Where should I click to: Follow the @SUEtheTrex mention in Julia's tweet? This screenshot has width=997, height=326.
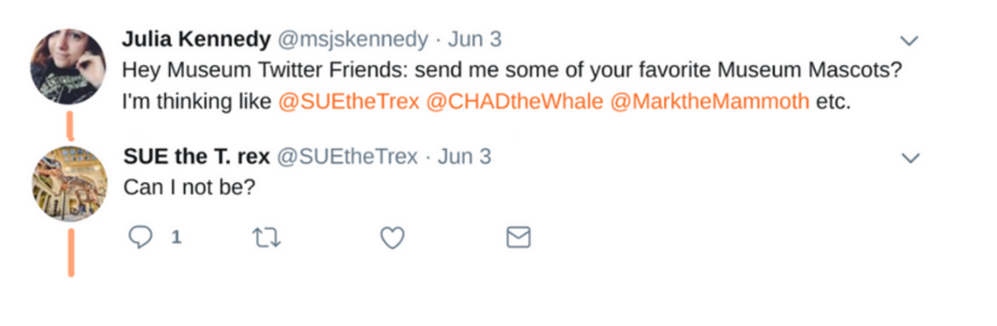349,103
